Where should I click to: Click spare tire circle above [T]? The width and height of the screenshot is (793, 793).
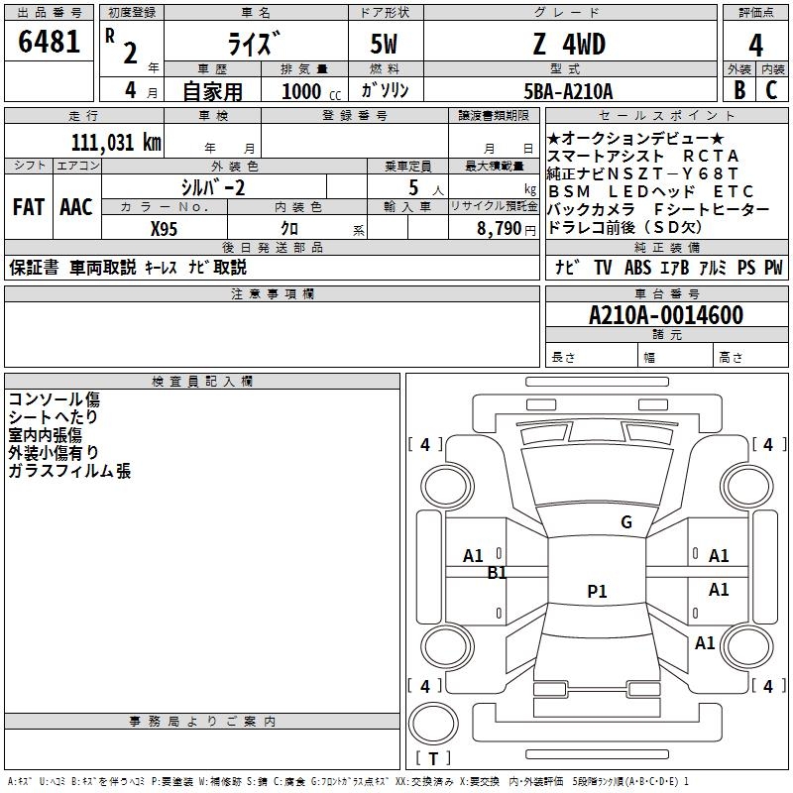[x=433, y=724]
